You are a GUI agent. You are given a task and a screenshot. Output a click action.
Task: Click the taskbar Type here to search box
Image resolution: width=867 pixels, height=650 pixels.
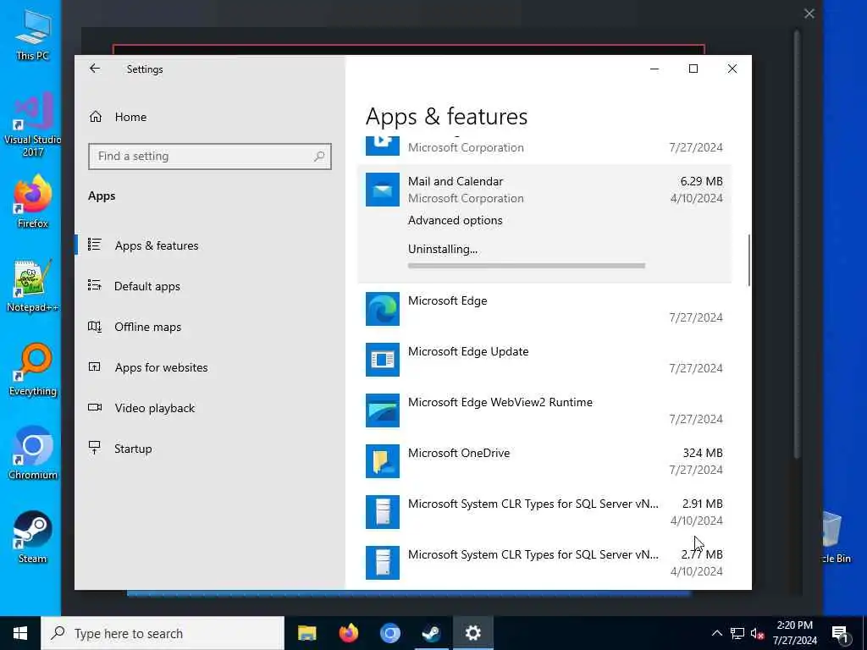coord(163,633)
